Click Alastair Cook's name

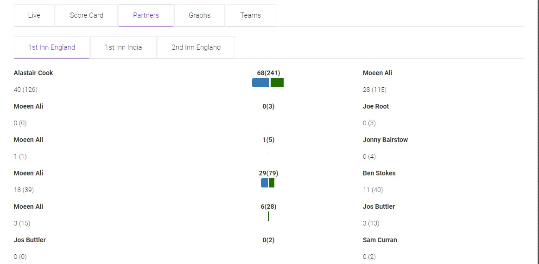(x=33, y=73)
